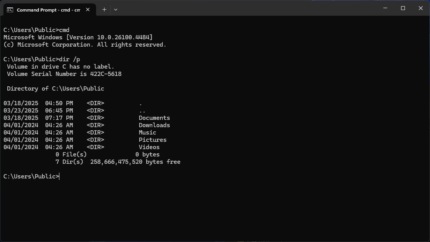The image size is (430, 242).
Task: Click the Command Prompt tab icon
Action: pos(10,10)
